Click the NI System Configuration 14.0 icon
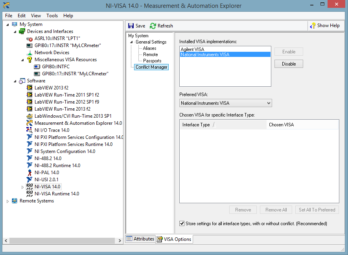Screen dimensions: 348x255 tap(29, 151)
